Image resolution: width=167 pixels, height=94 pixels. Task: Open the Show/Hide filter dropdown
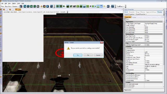tap(8, 6)
